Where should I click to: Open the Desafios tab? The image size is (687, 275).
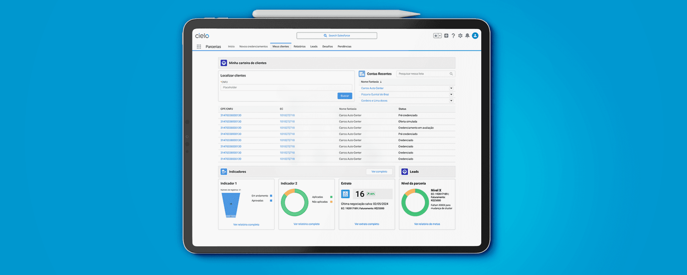point(327,47)
